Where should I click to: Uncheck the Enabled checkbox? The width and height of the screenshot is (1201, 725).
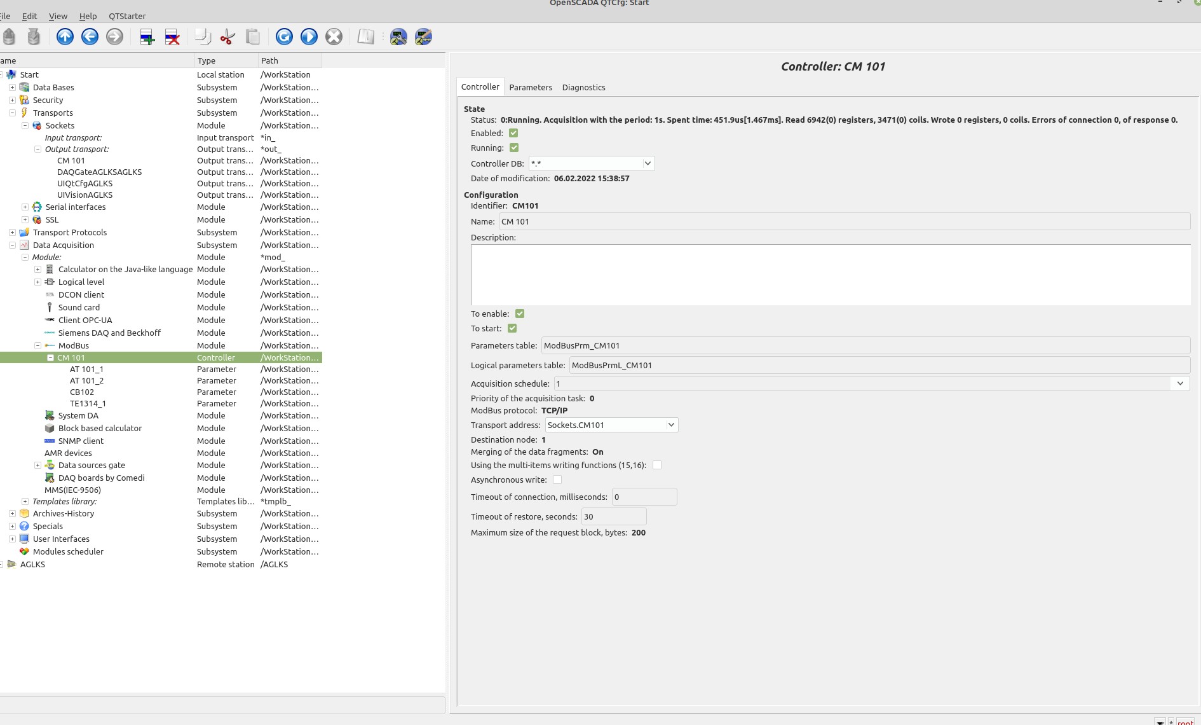click(513, 133)
